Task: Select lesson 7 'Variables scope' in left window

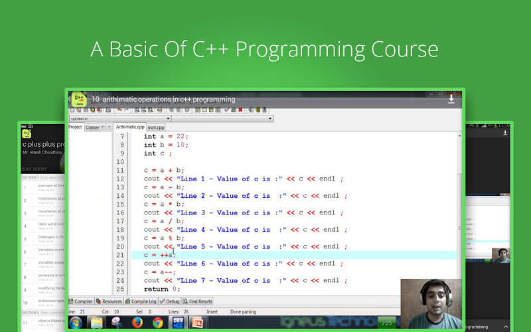Action: 43,264
